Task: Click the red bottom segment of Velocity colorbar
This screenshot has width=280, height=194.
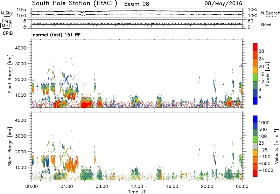Action: [x=255, y=173]
